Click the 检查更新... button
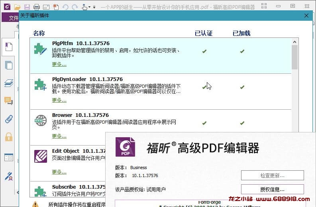316x207 pixels. pyautogui.click(x=273, y=175)
